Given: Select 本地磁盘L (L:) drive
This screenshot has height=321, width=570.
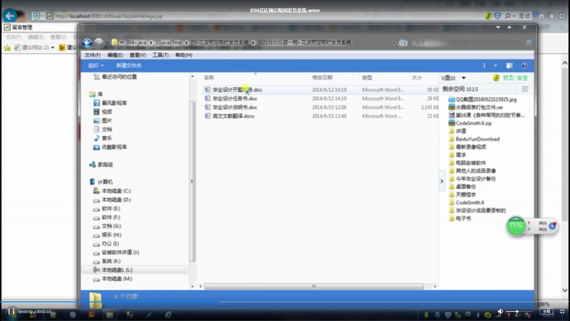Looking at the screenshot, I should pos(117,270).
